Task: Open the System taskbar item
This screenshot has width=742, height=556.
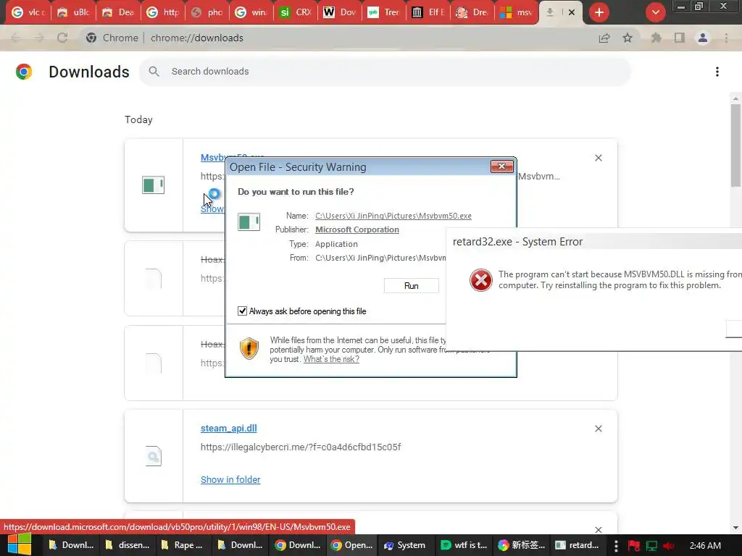Action: [404, 545]
